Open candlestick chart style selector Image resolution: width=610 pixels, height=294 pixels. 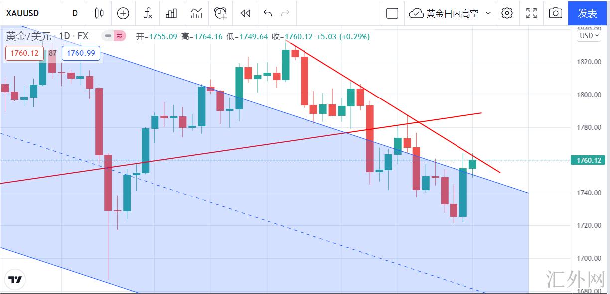[x=99, y=13]
